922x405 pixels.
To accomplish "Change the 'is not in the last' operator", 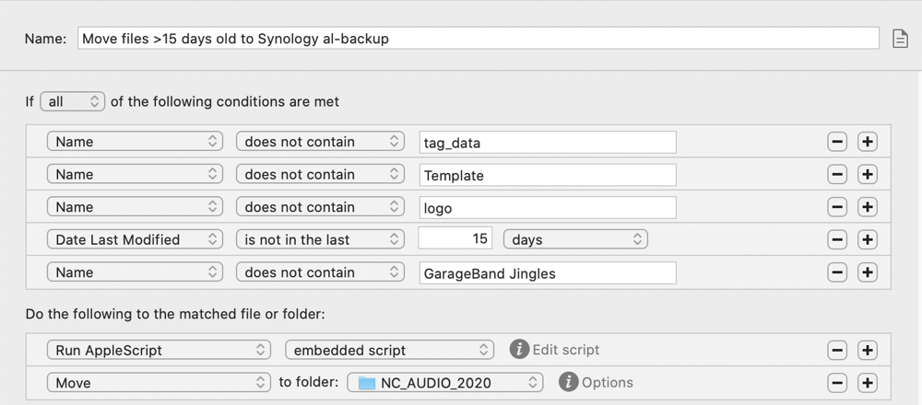I will pos(320,239).
